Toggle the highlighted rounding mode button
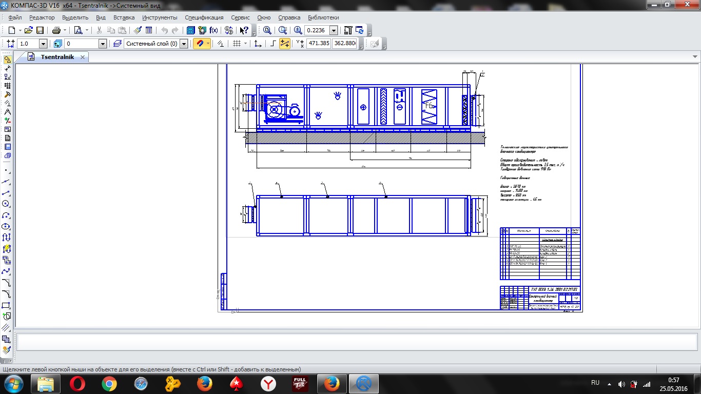 (285, 44)
